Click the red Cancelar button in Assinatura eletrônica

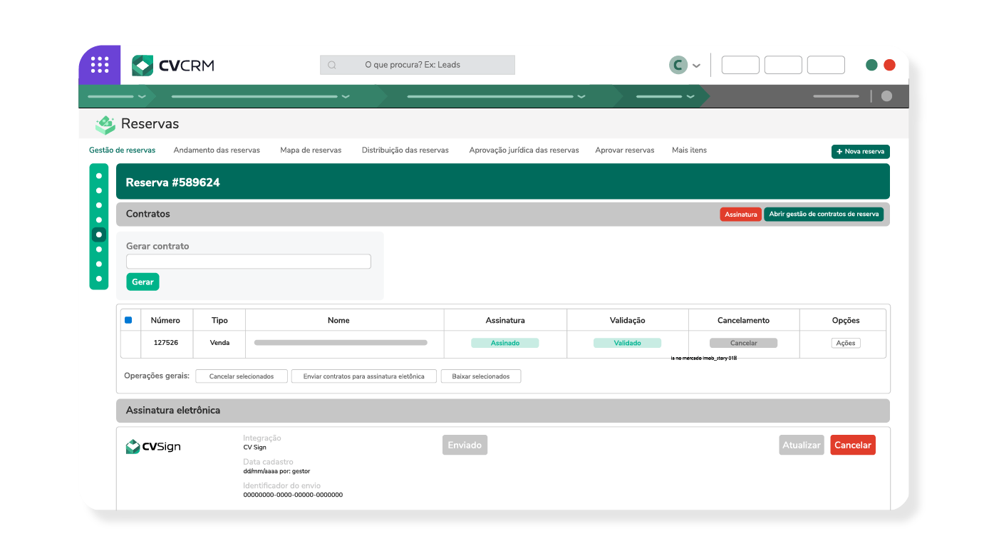[853, 445]
